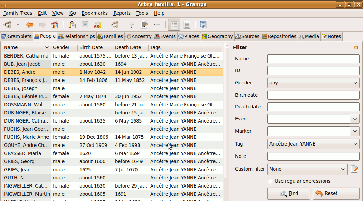Image resolution: width=363 pixels, height=201 pixels.
Task: Open the Places tab
Action: click(189, 36)
